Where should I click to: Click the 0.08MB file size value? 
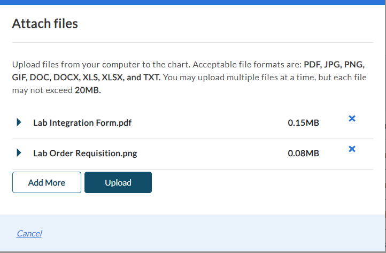303,153
